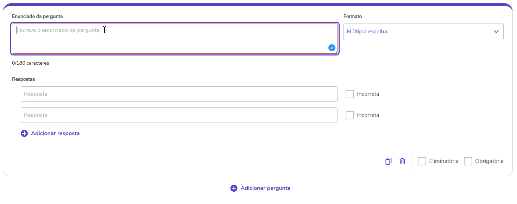Click the plus icon beside Adicionar pergunta
The width and height of the screenshot is (517, 204).
pyautogui.click(x=234, y=188)
